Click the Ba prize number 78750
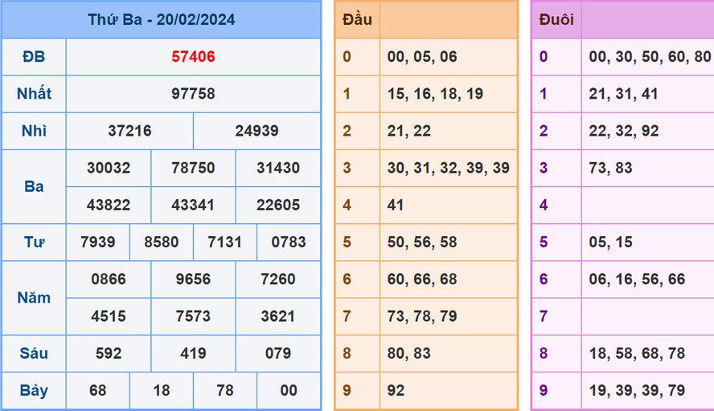Image resolution: width=714 pixels, height=411 pixels. pyautogui.click(x=193, y=168)
